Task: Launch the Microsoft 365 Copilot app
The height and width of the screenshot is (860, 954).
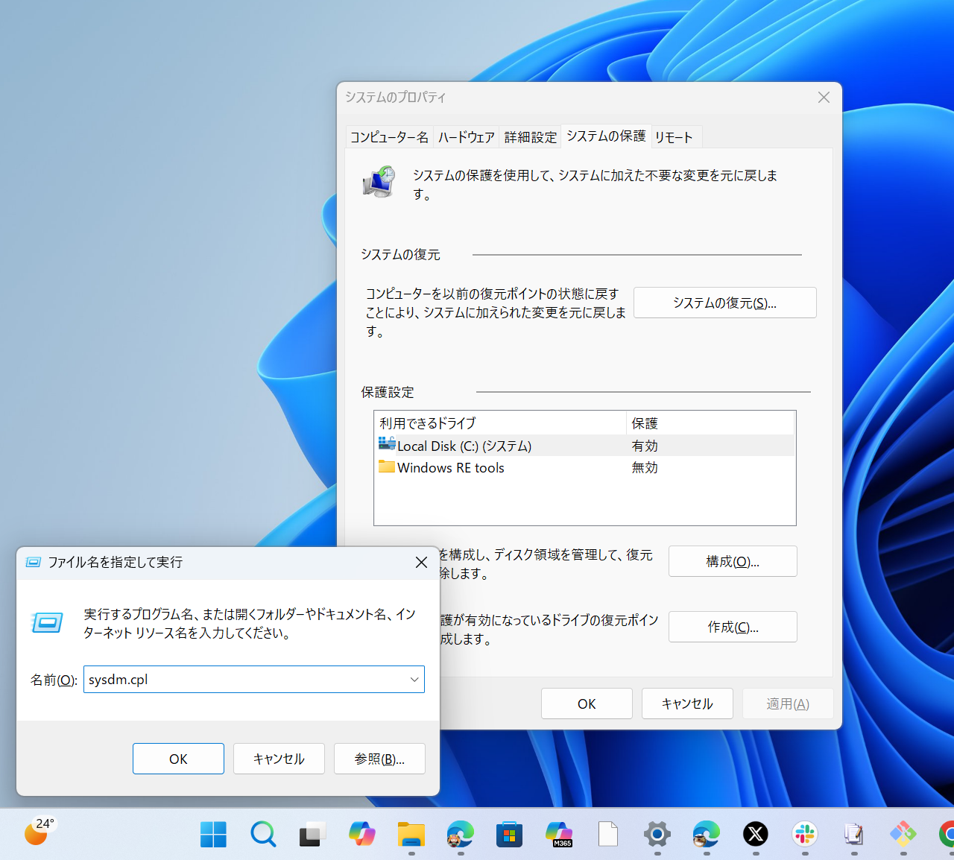Action: pos(558,834)
